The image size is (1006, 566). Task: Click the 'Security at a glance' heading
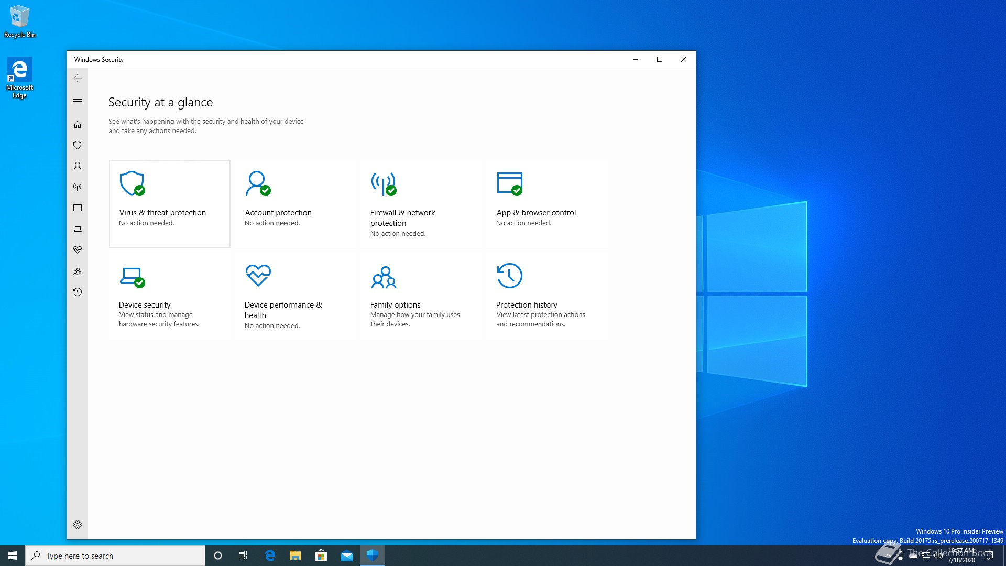tap(160, 102)
